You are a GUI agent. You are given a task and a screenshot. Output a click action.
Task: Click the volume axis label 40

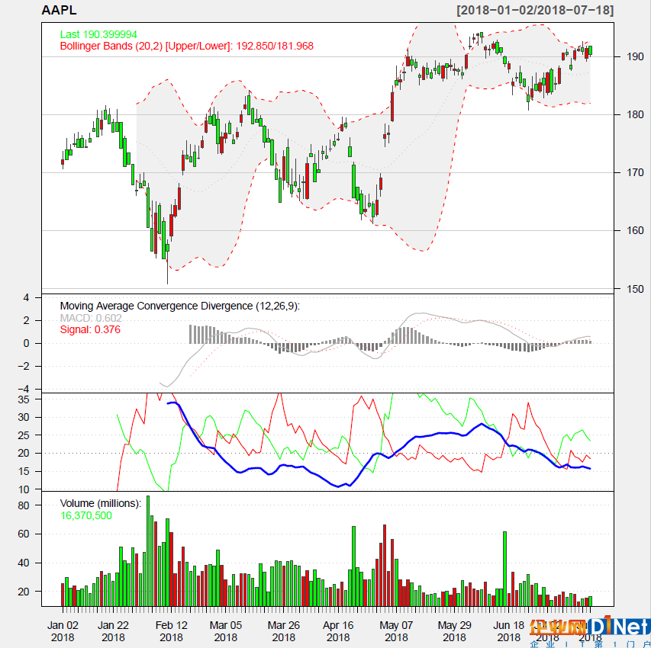pyautogui.click(x=24, y=563)
